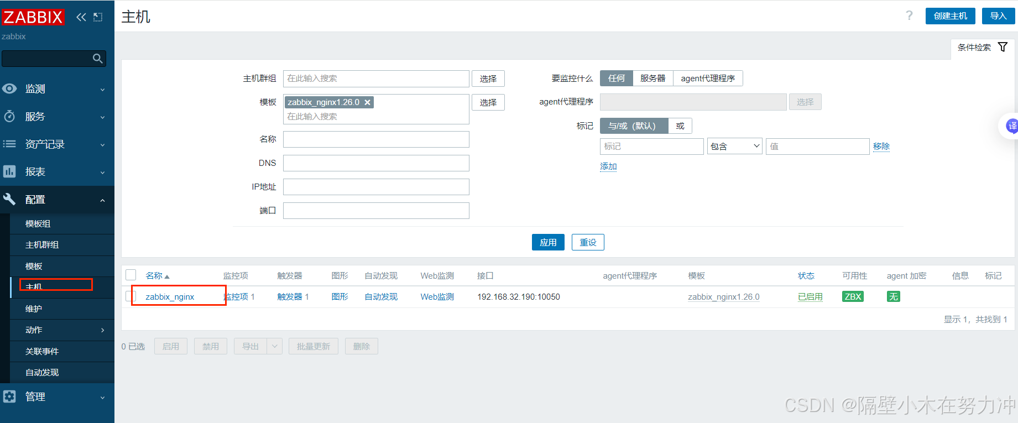Click 导入 button
Image resolution: width=1018 pixels, height=423 pixels.
(x=998, y=16)
